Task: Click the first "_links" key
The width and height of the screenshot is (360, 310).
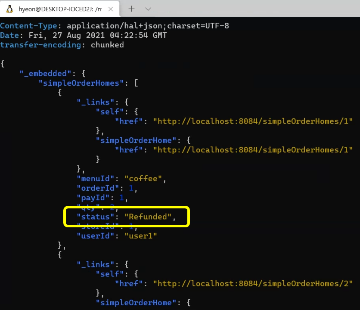Action: pos(96,102)
